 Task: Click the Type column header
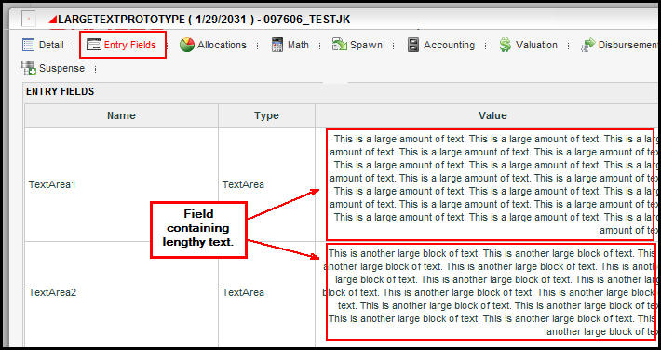point(266,115)
